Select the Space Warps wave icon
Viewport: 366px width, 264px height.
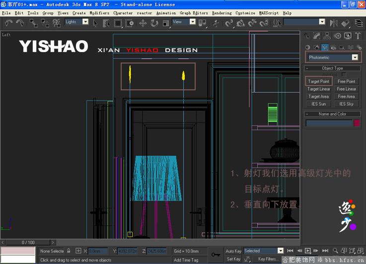click(351, 47)
